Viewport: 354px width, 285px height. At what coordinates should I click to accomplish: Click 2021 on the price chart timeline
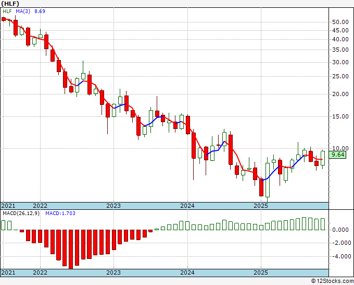click(x=8, y=206)
